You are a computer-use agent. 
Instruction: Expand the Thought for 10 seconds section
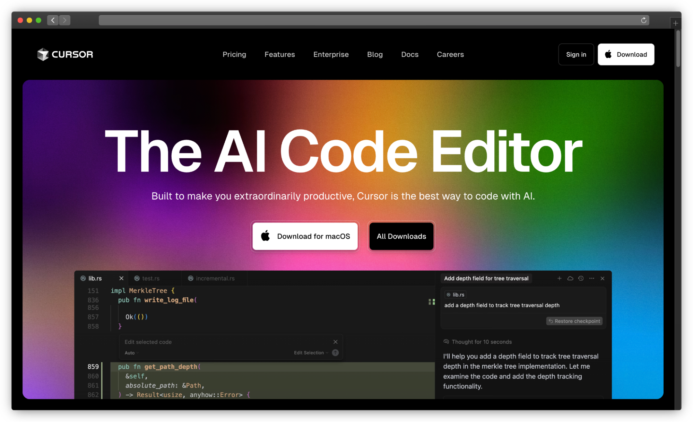point(481,342)
